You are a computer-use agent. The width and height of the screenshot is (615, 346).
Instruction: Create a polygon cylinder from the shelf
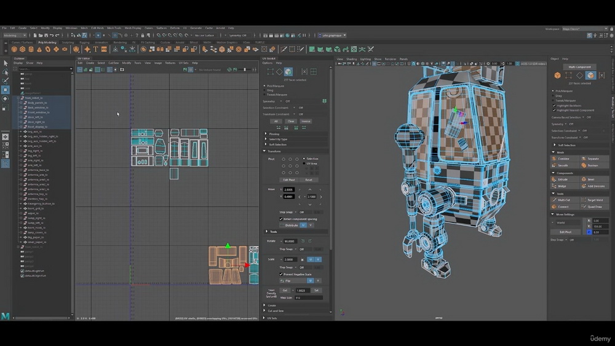[31, 49]
